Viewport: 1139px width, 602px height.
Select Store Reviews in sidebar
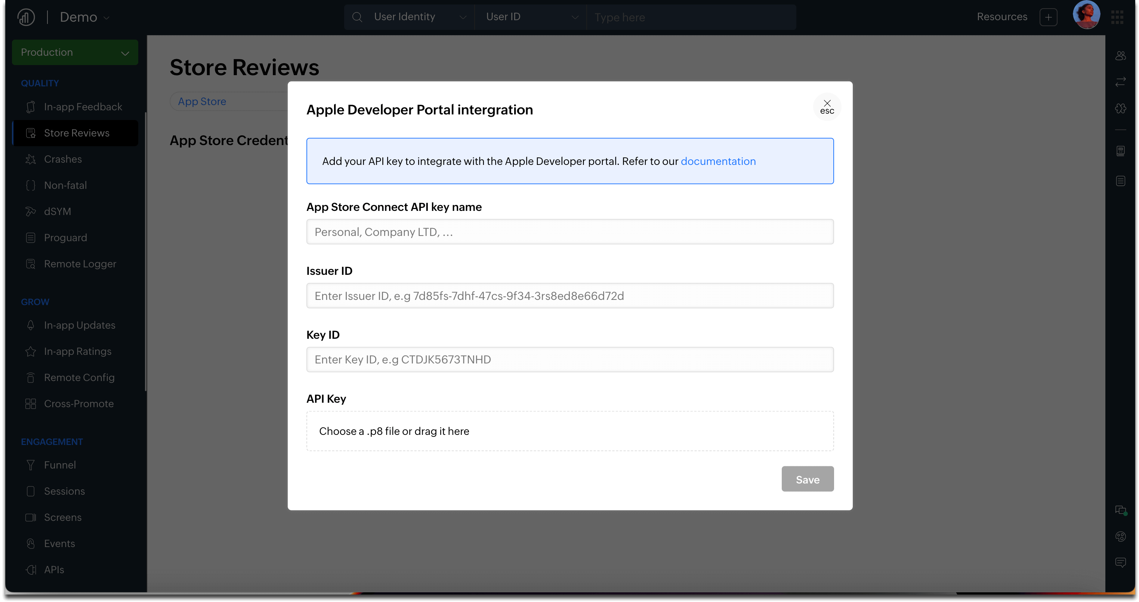(x=75, y=133)
